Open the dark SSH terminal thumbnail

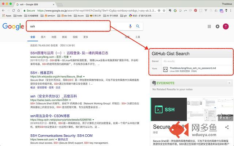(169, 109)
